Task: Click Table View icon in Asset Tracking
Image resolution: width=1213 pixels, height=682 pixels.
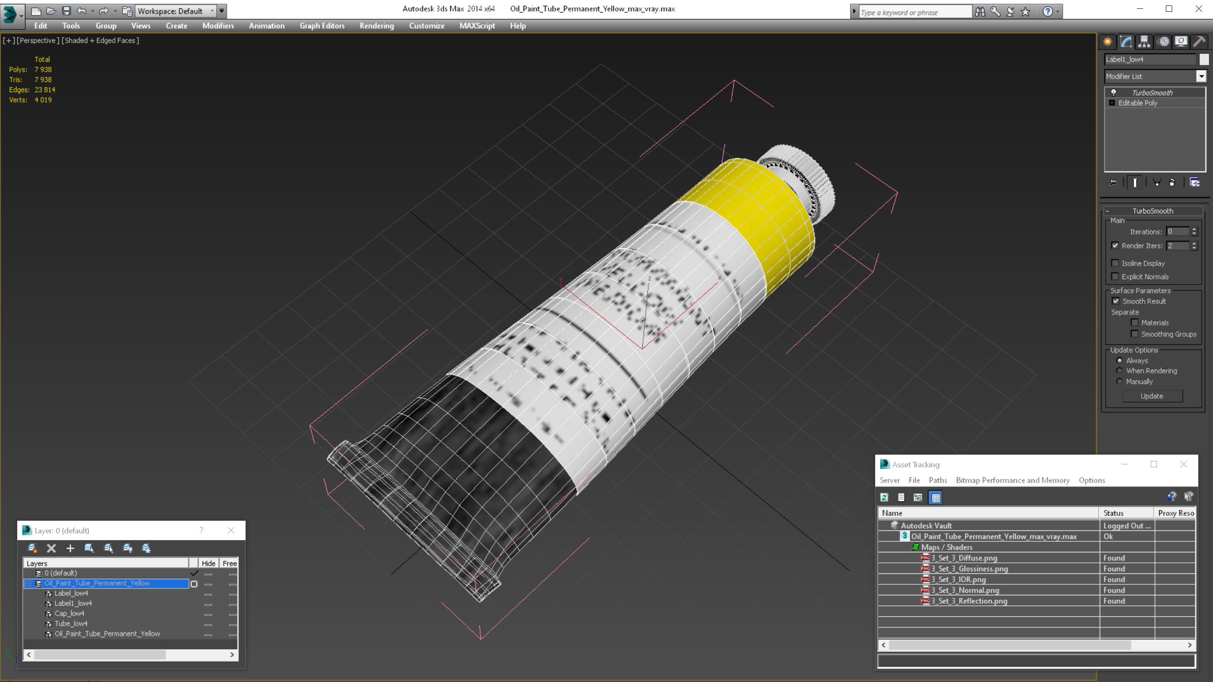Action: pos(936,497)
